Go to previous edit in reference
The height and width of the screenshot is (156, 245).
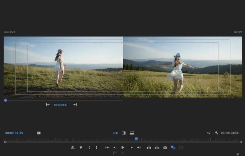[x=48, y=105]
